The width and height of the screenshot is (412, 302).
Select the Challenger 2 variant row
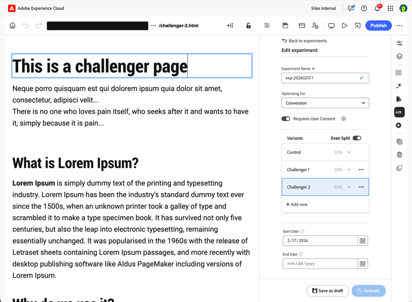click(x=325, y=187)
